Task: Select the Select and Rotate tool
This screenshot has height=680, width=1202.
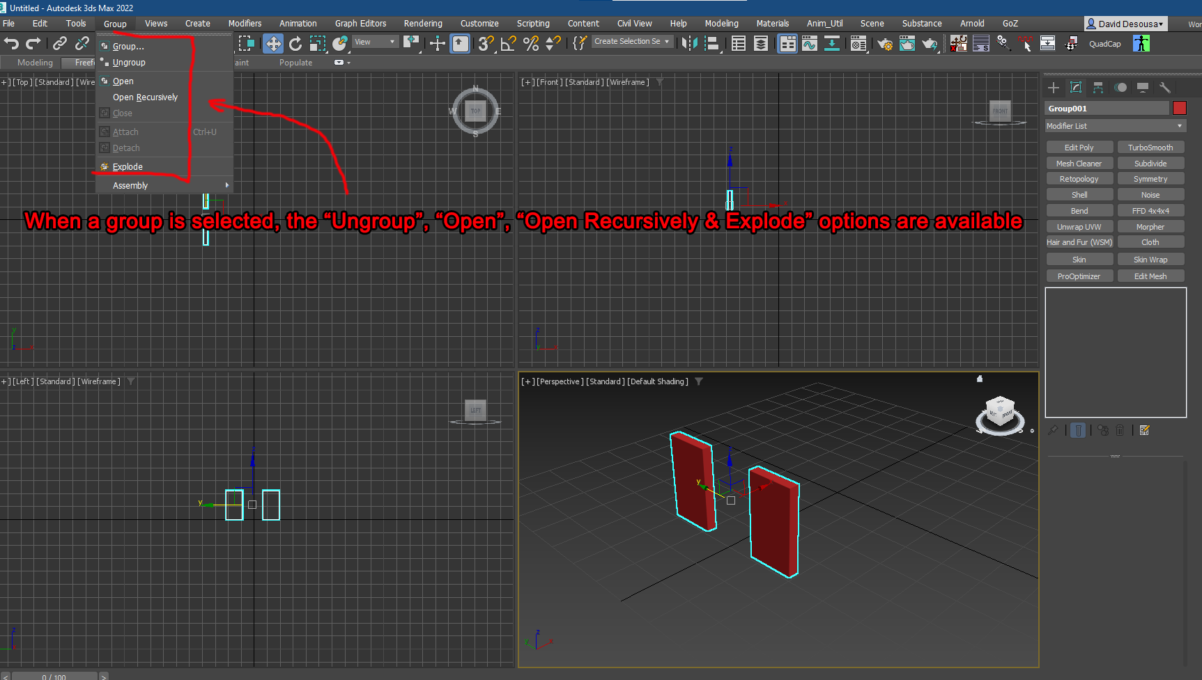Action: (x=295, y=43)
